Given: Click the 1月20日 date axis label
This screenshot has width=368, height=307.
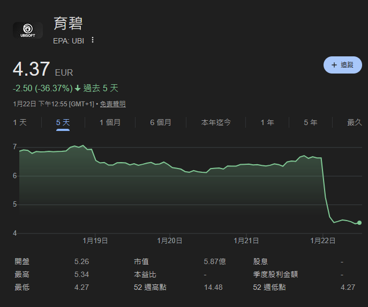Looking at the screenshot, I should click(x=170, y=240).
